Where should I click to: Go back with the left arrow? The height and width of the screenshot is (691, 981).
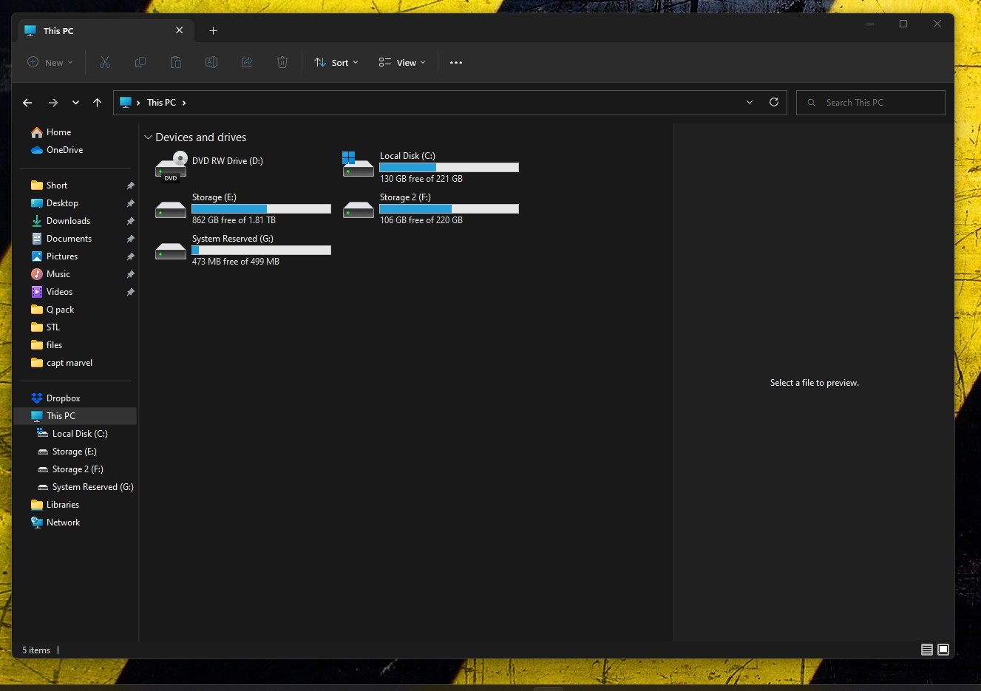coord(27,103)
